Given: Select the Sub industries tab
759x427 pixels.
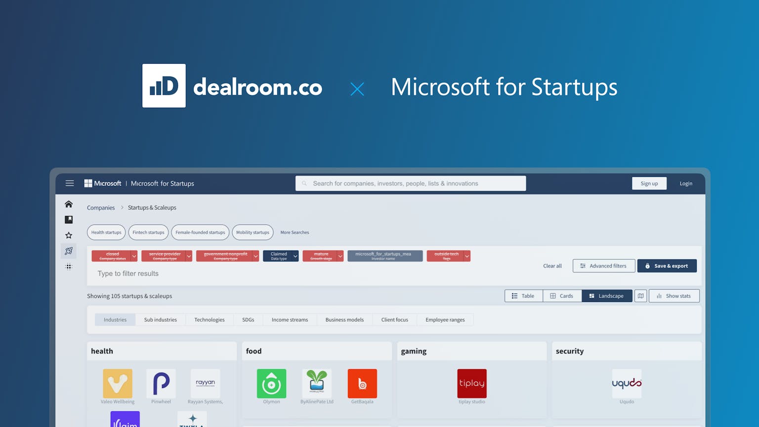Looking at the screenshot, I should point(161,320).
